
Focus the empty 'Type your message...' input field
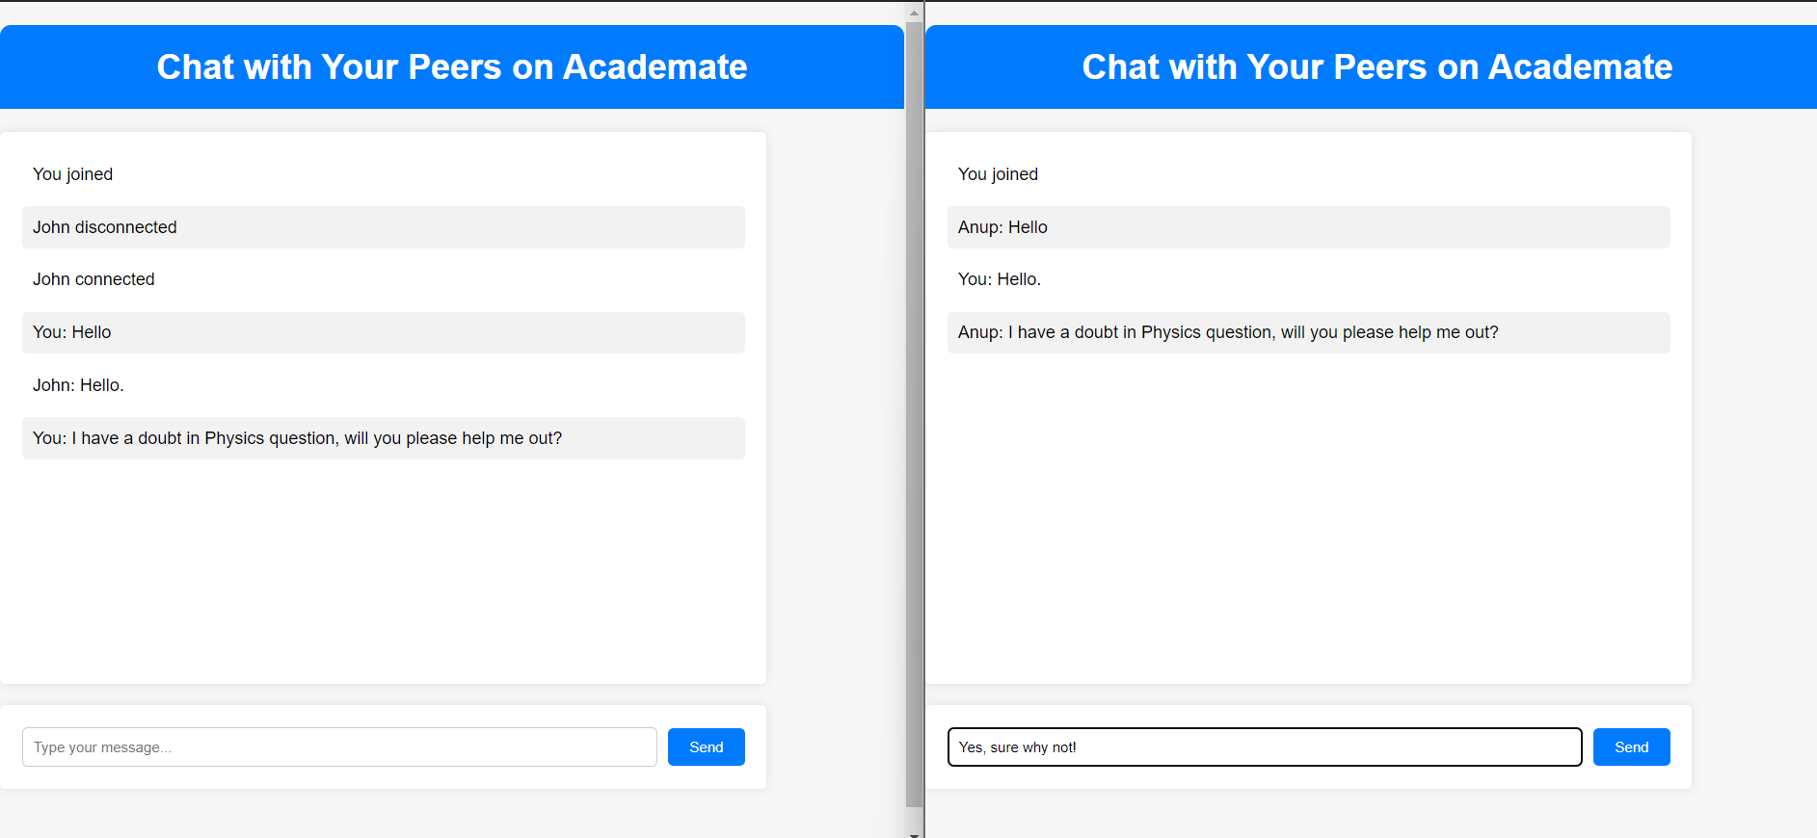[x=339, y=747]
